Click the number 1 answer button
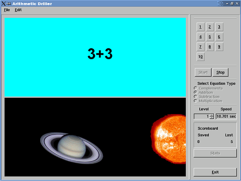This screenshot has width=241, height=181. [200, 27]
